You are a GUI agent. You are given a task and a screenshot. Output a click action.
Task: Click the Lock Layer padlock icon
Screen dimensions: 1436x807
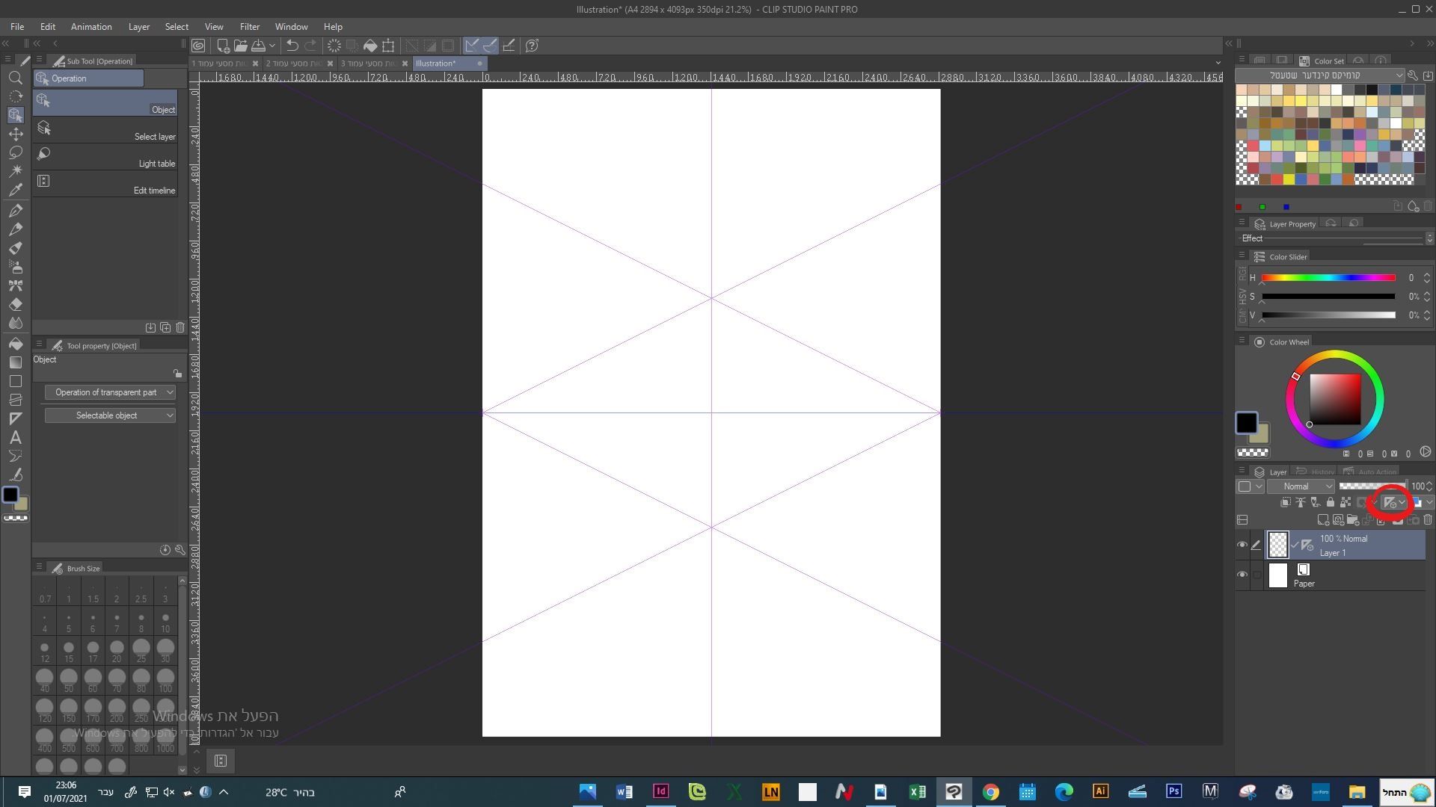(1330, 502)
